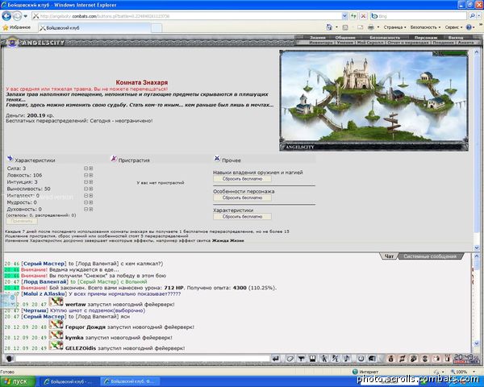
Task: Click the Характеристики section header icon
Action: pyautogui.click(x=10, y=159)
